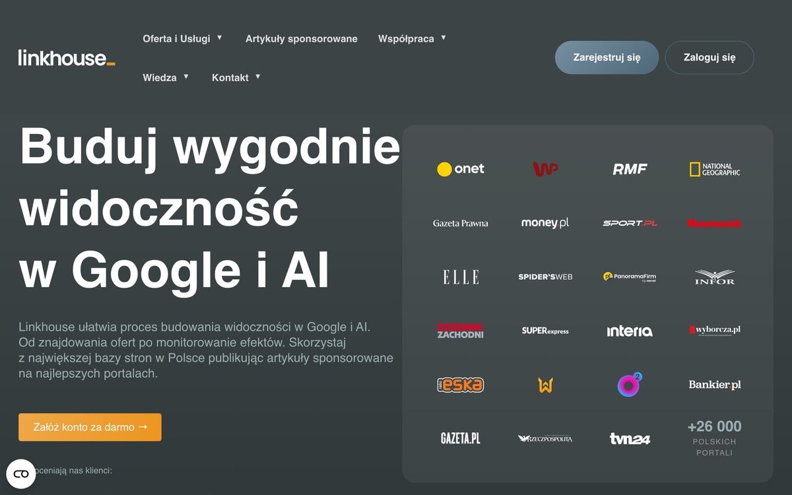
Task: Click the colorful o2 circle logo
Action: [x=630, y=385]
